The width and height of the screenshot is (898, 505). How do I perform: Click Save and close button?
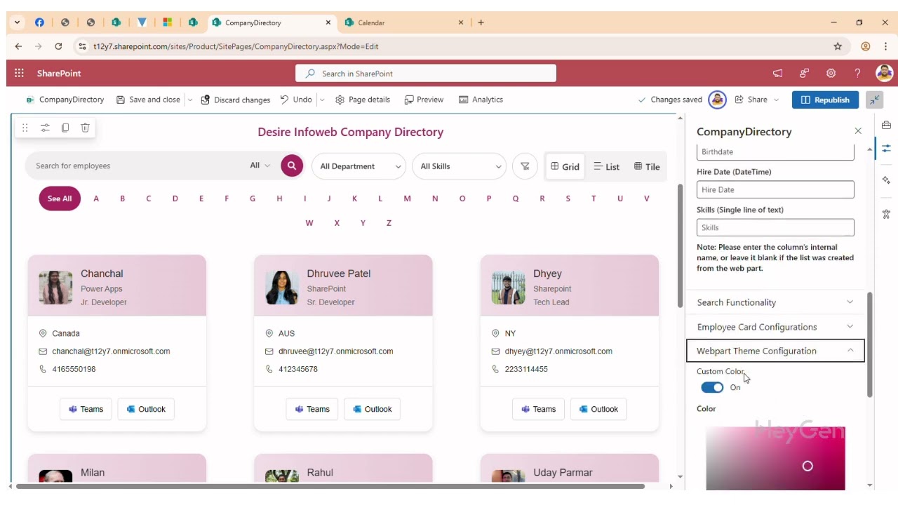(x=148, y=100)
